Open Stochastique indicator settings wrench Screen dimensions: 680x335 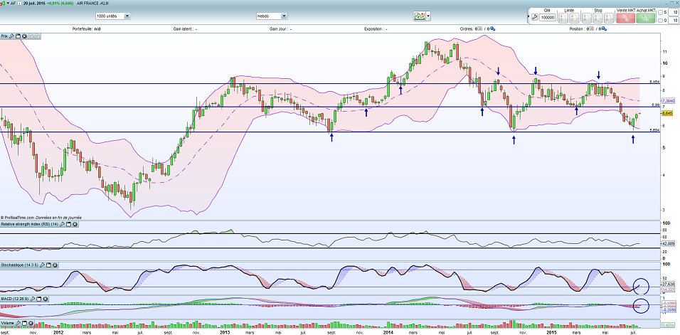click(x=42, y=265)
